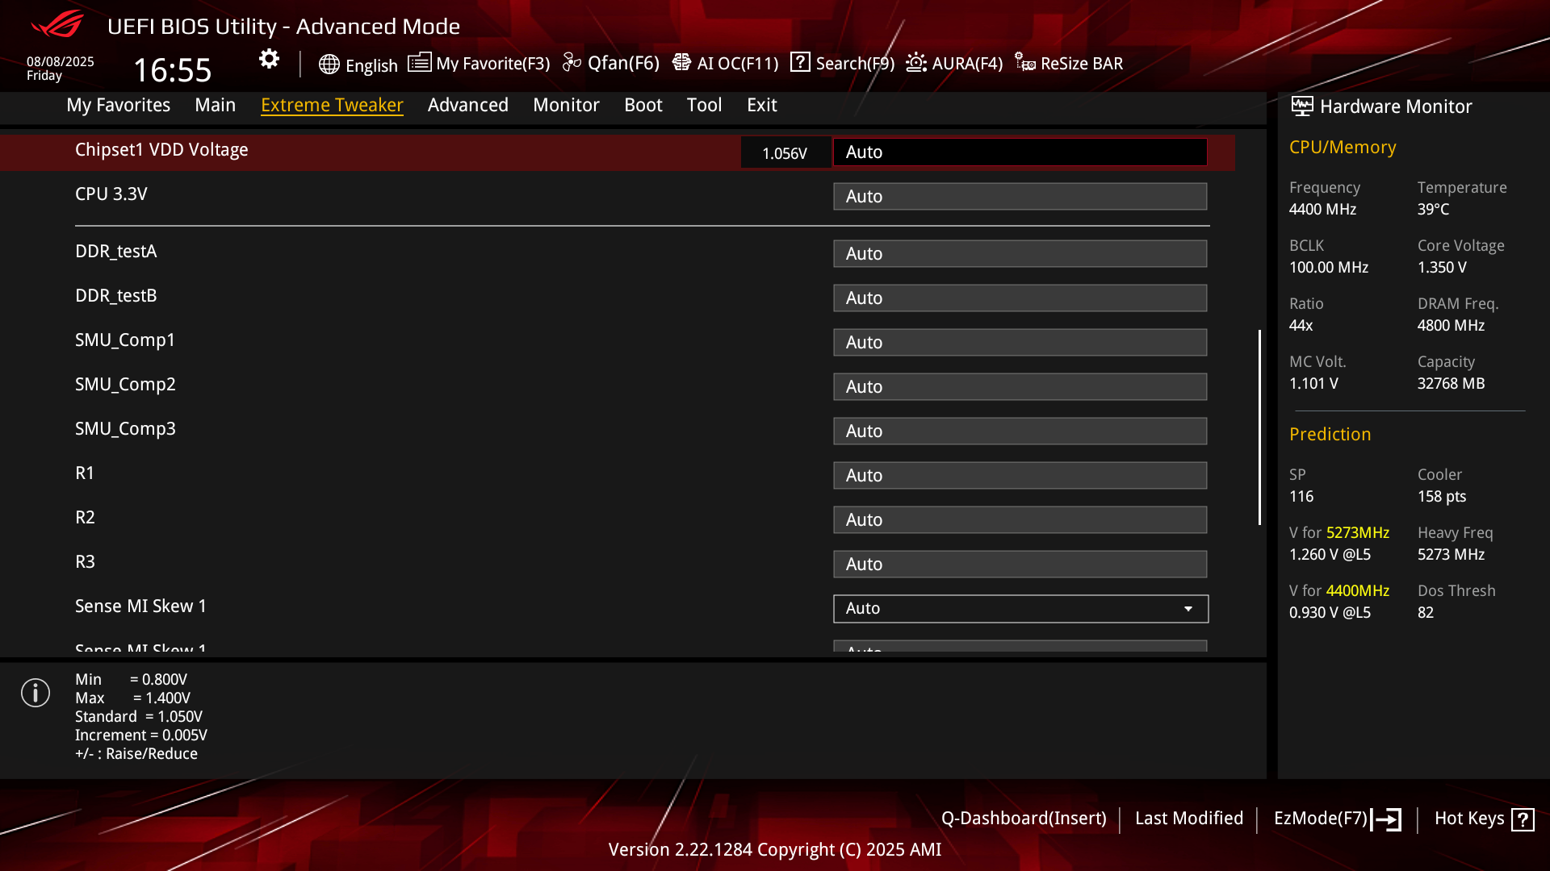Select the CPU 3.3V row label

111,194
